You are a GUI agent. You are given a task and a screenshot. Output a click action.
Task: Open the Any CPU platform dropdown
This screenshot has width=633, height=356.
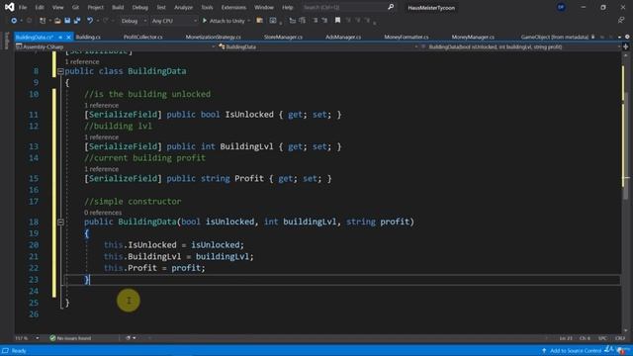pos(174,21)
